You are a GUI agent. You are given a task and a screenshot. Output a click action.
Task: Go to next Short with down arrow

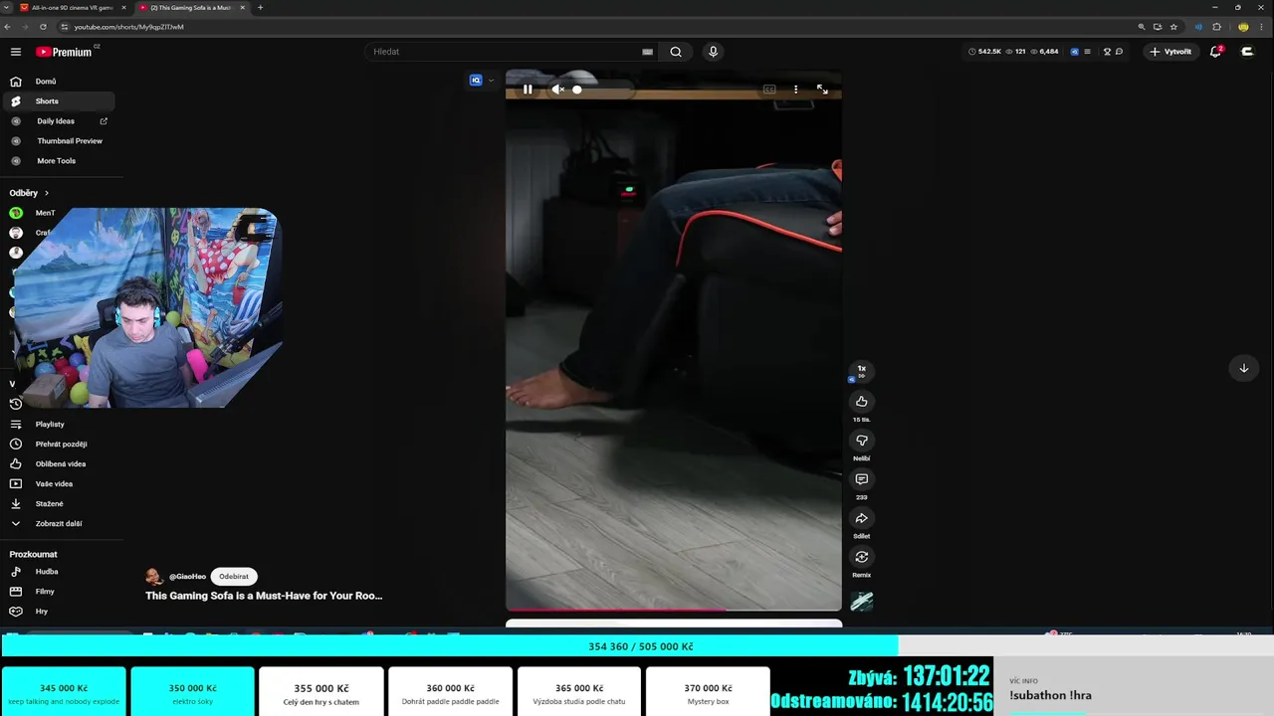pyautogui.click(x=1243, y=368)
